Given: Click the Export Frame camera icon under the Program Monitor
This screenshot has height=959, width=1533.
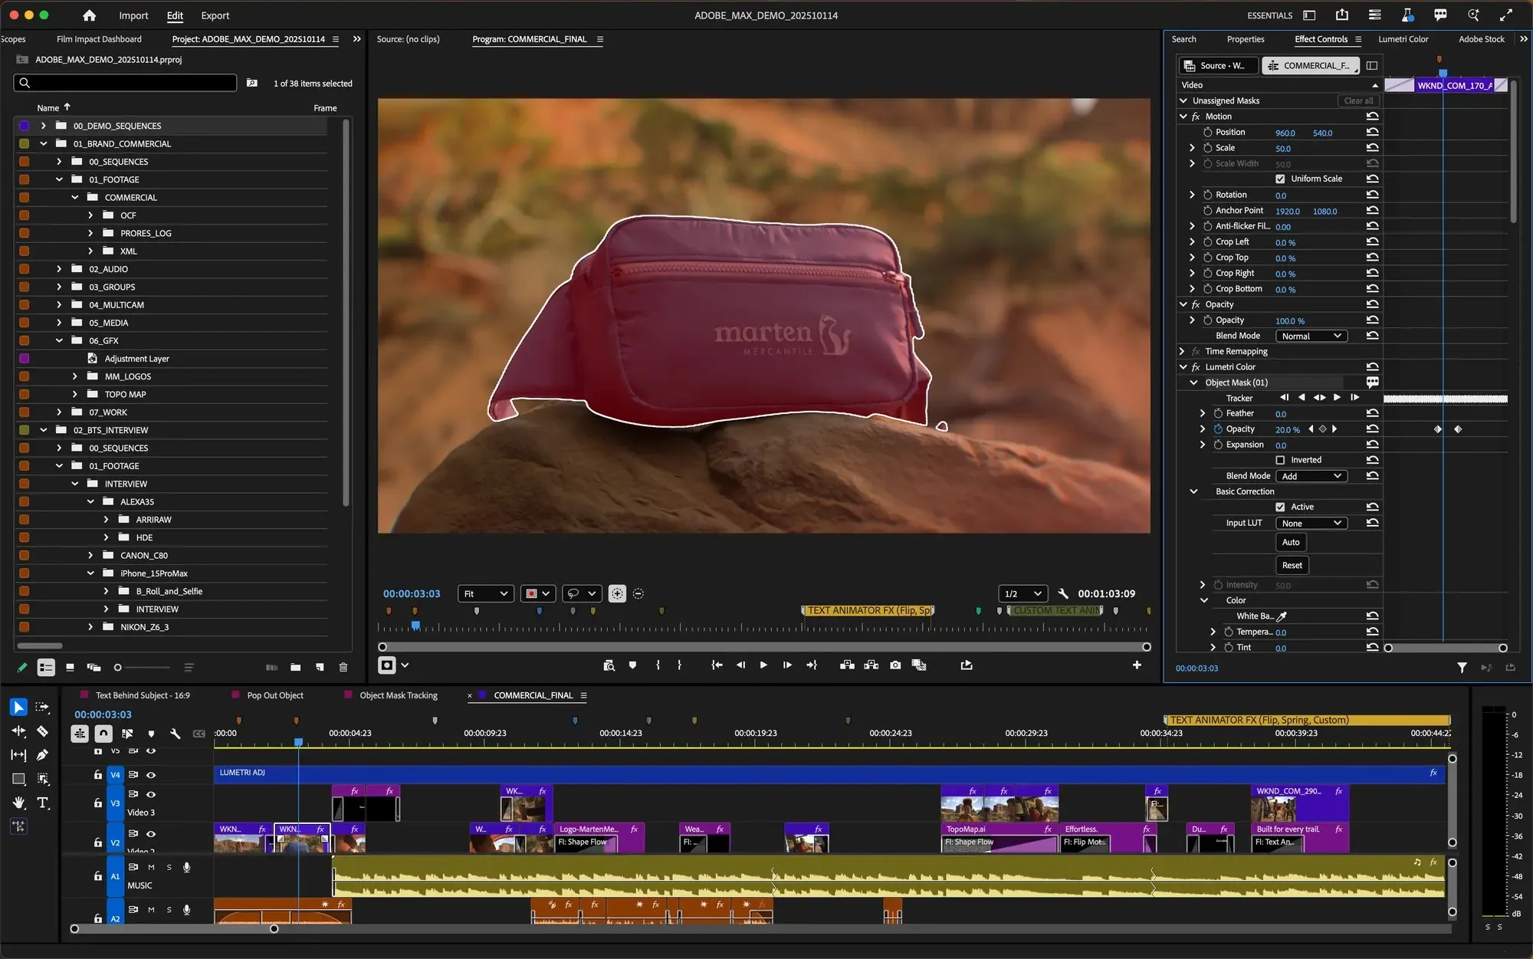Looking at the screenshot, I should 895,665.
